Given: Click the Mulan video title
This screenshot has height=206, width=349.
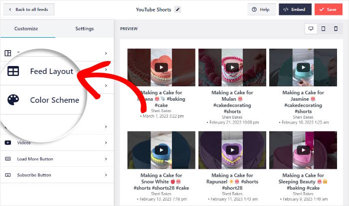Looking at the screenshot, I should tap(232, 102).
